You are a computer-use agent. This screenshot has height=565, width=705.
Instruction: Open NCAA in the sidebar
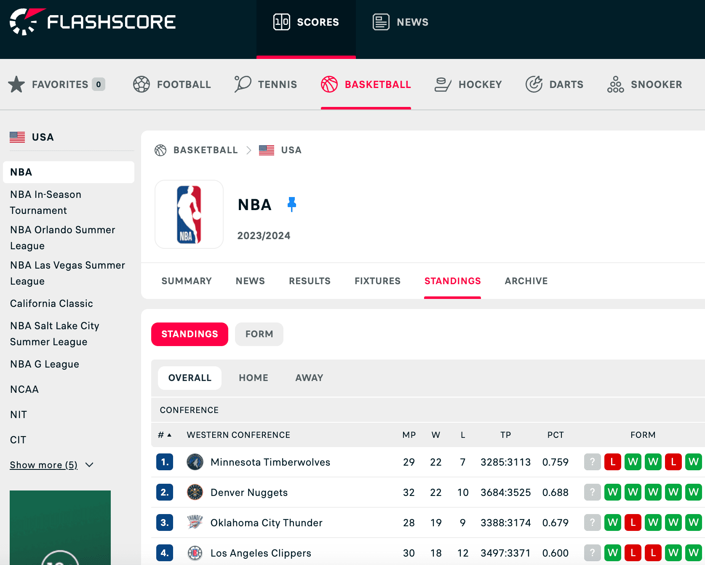click(24, 389)
